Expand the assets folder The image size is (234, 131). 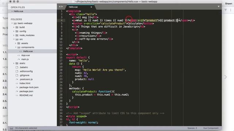click(15, 43)
